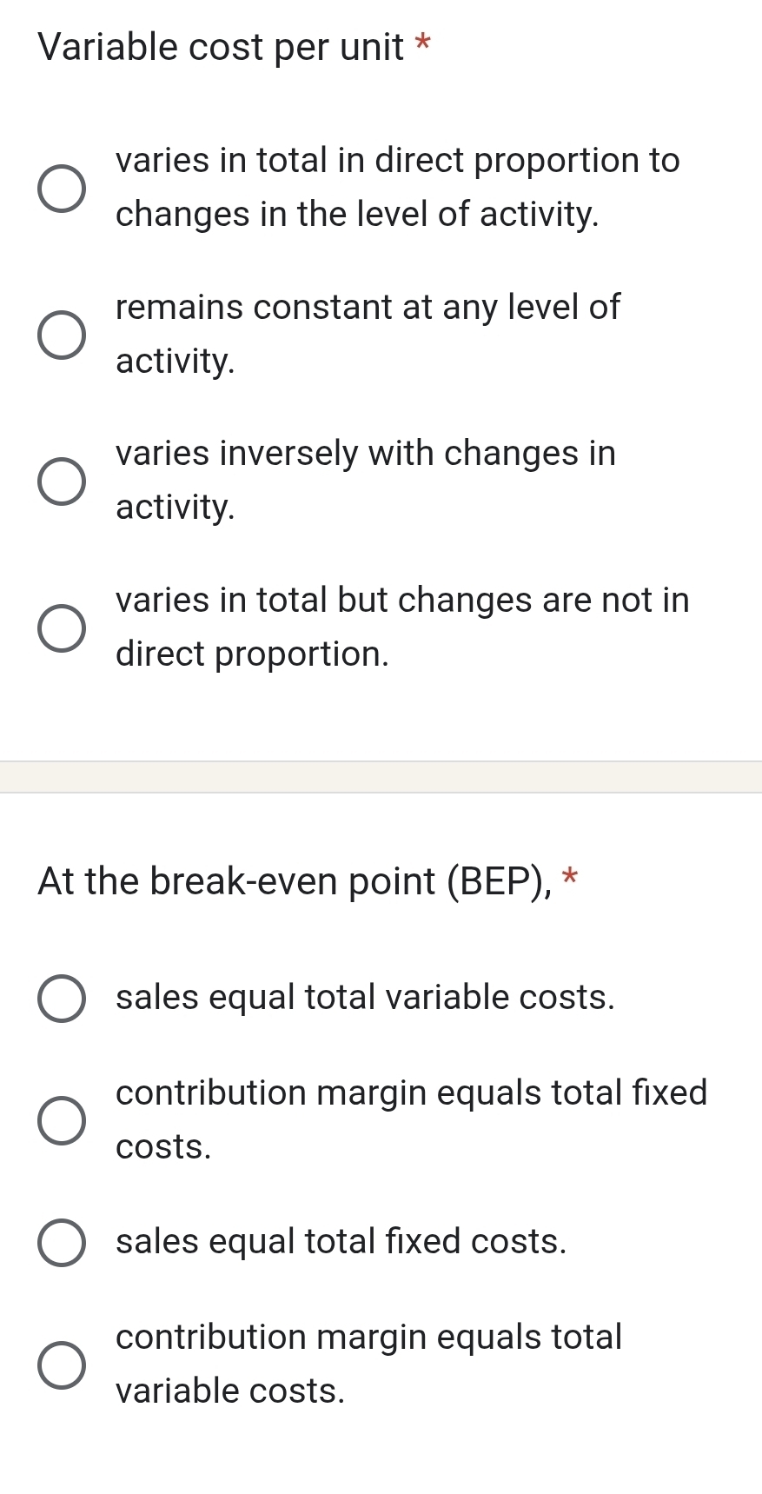Click text 'varies in total but changes are not'
762x1494 pixels.
[402, 601]
